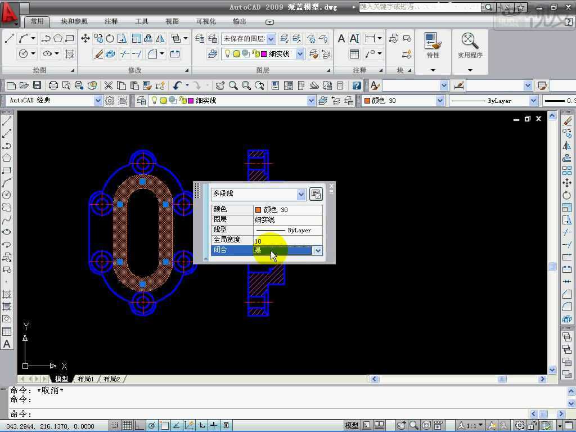Click the PICKADD toggle in quick properties
Viewport: 576px width, 432px height.
click(x=316, y=194)
